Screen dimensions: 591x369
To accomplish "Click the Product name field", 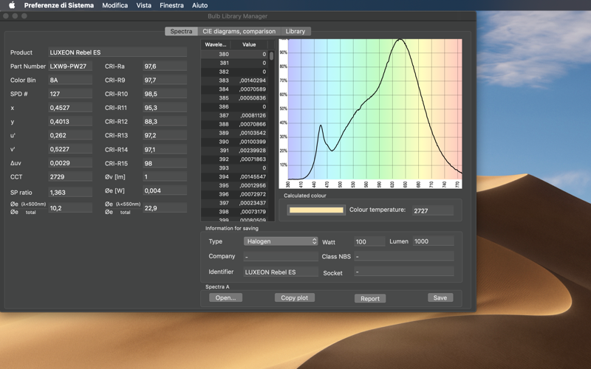I will click(117, 52).
